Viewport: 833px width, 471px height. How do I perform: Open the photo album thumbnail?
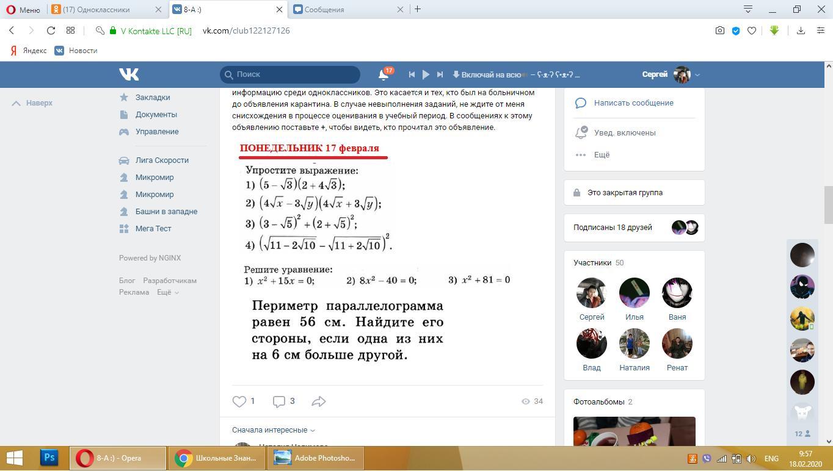(x=635, y=431)
